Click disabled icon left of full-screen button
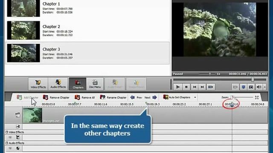 click(235, 87)
